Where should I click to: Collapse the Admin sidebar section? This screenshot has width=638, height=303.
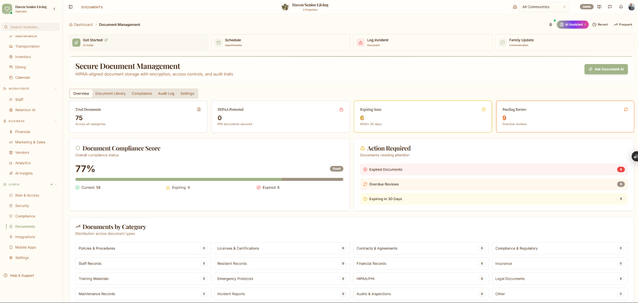coord(56,185)
